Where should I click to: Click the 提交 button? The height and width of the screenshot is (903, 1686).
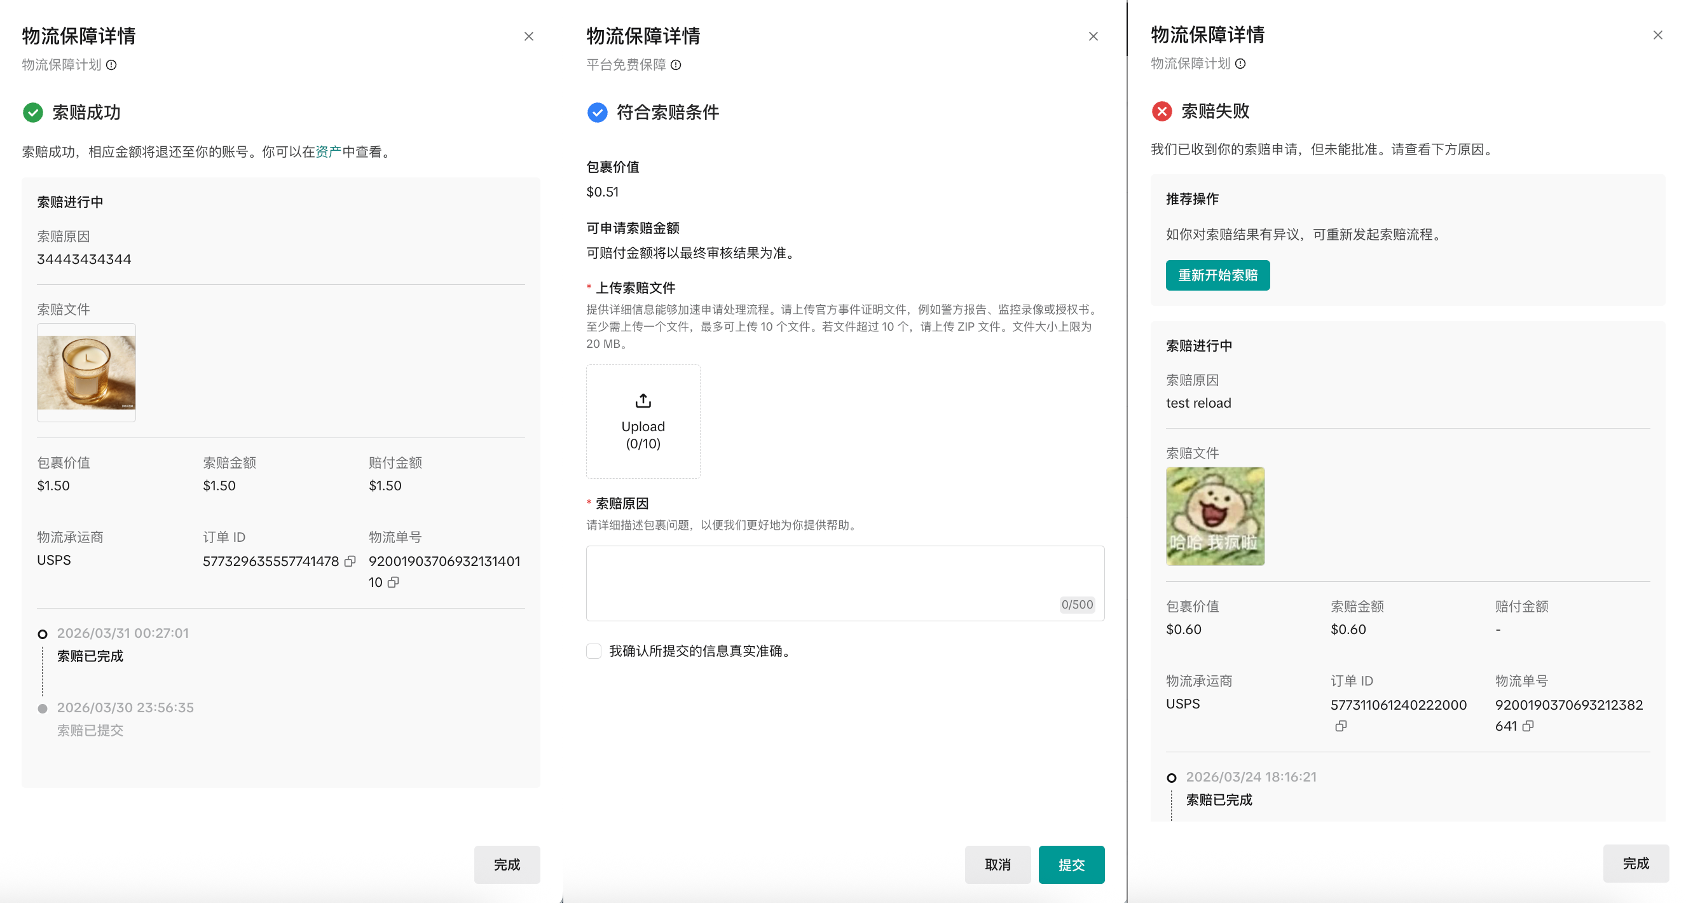(x=1071, y=864)
